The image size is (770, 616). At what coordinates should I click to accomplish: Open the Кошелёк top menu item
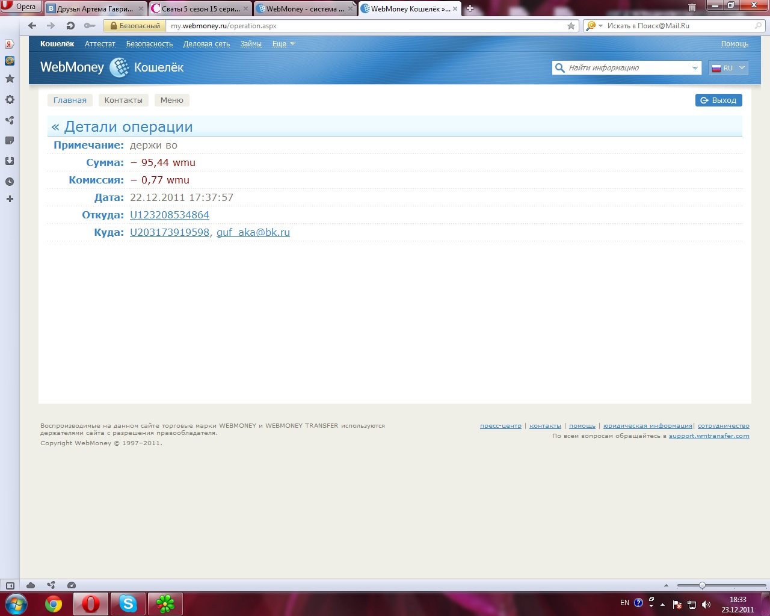pos(57,44)
